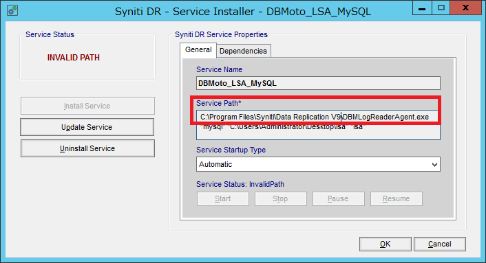Viewport: 486px width, 263px height.
Task: Click the Service Startup Type label
Action: click(231, 150)
